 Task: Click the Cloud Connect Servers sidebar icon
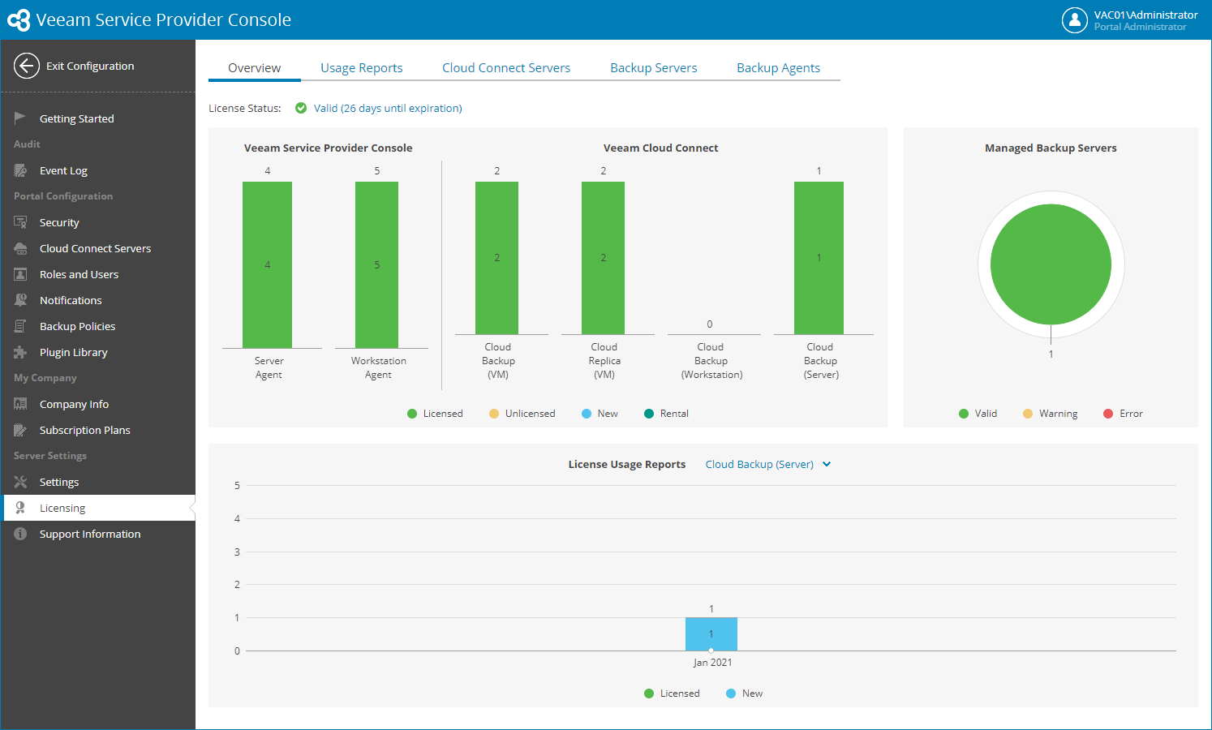tap(20, 248)
